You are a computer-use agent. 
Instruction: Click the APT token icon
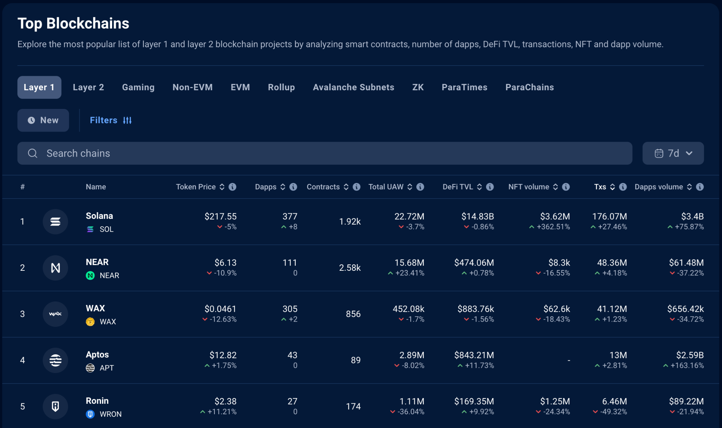pos(90,368)
